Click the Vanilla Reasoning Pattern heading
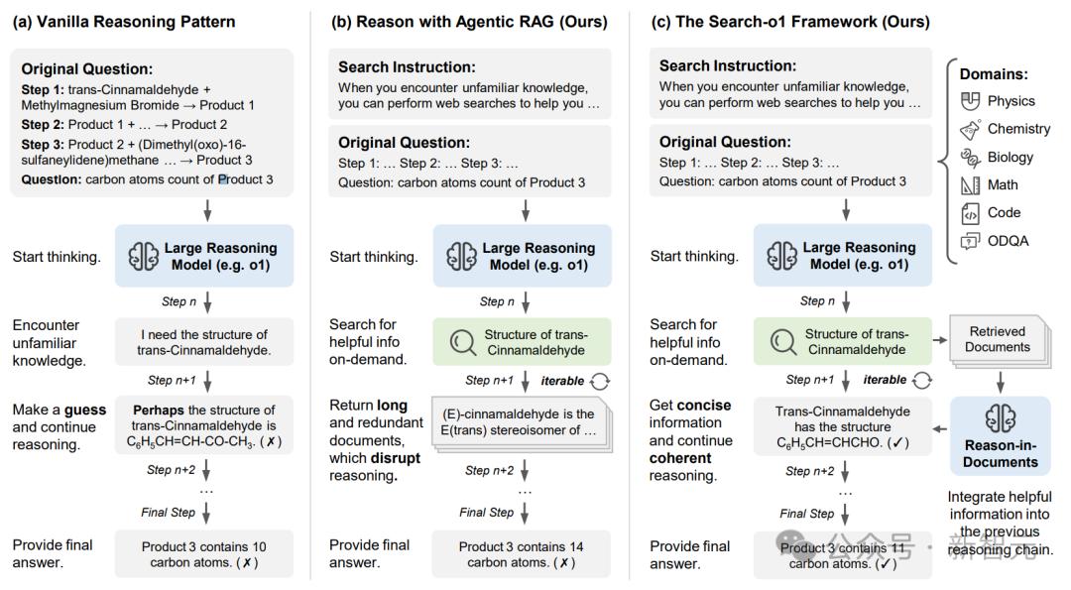The width and height of the screenshot is (1071, 590). pyautogui.click(x=124, y=22)
